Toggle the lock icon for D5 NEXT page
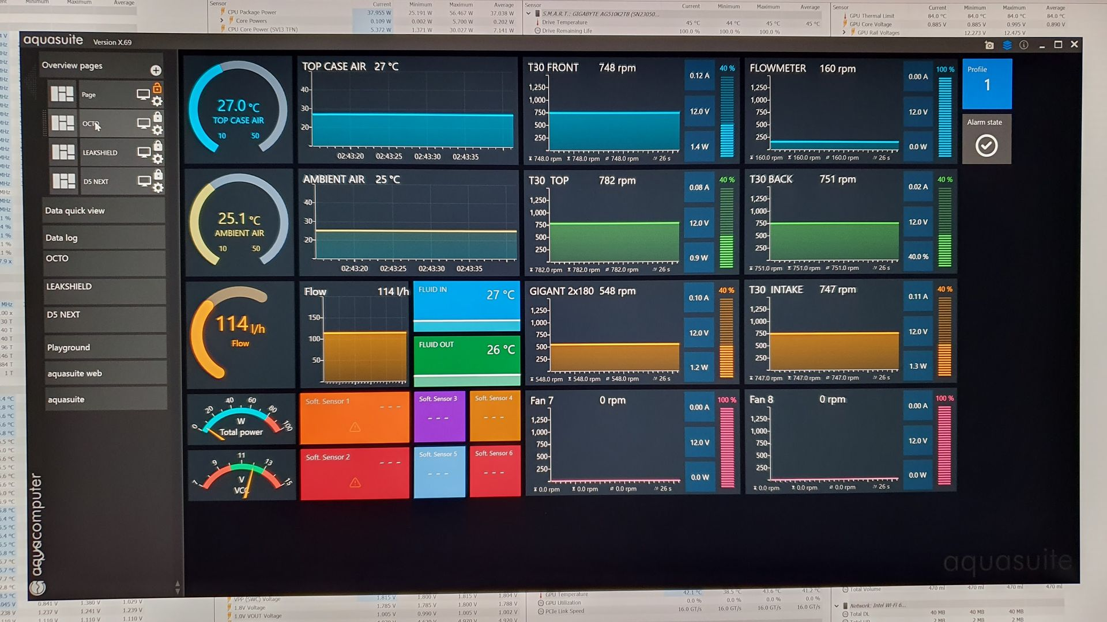Screen dimensions: 1107x622 pos(159,175)
